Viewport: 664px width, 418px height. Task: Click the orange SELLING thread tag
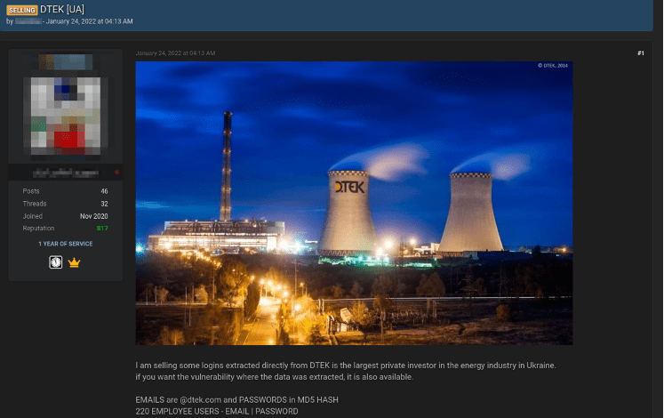pyautogui.click(x=22, y=10)
